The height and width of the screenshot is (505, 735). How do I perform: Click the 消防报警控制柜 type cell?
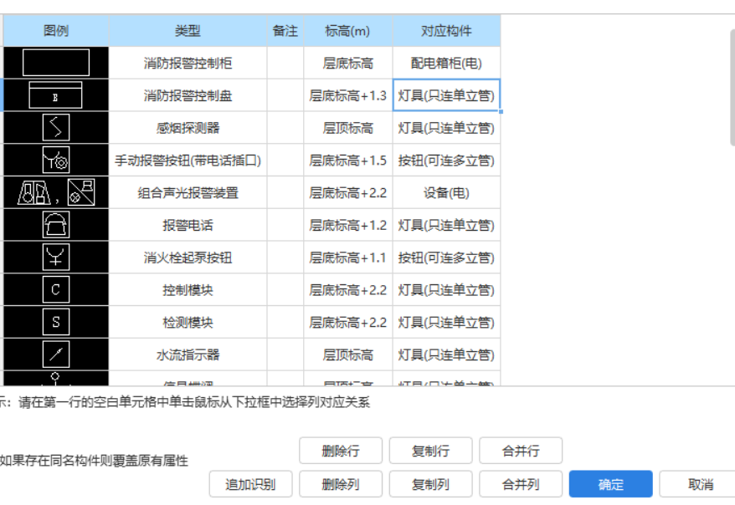coord(188,63)
